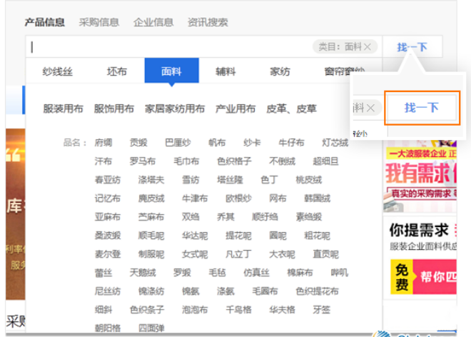
Task: Choose 韩国绒 fabric name
Action: 317,198
